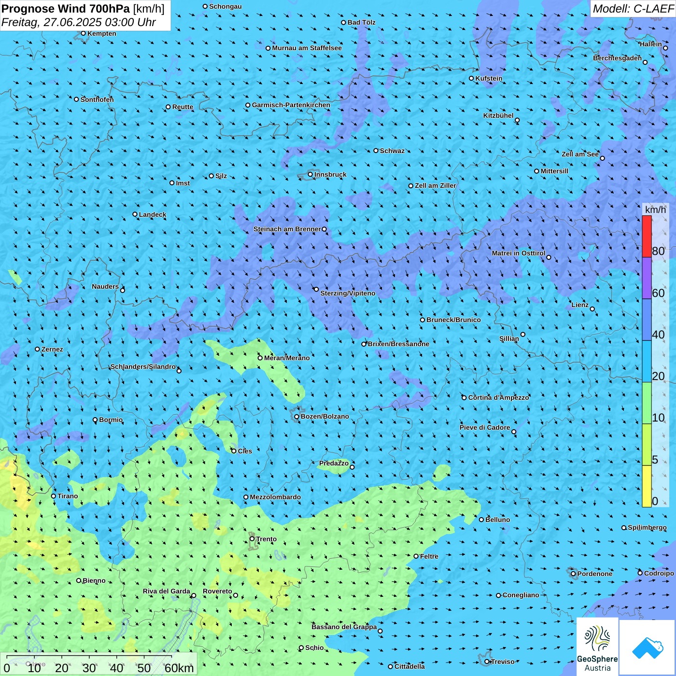This screenshot has height=676, width=676.
Task: Click the '60km' scale bar label
Action: (x=179, y=668)
